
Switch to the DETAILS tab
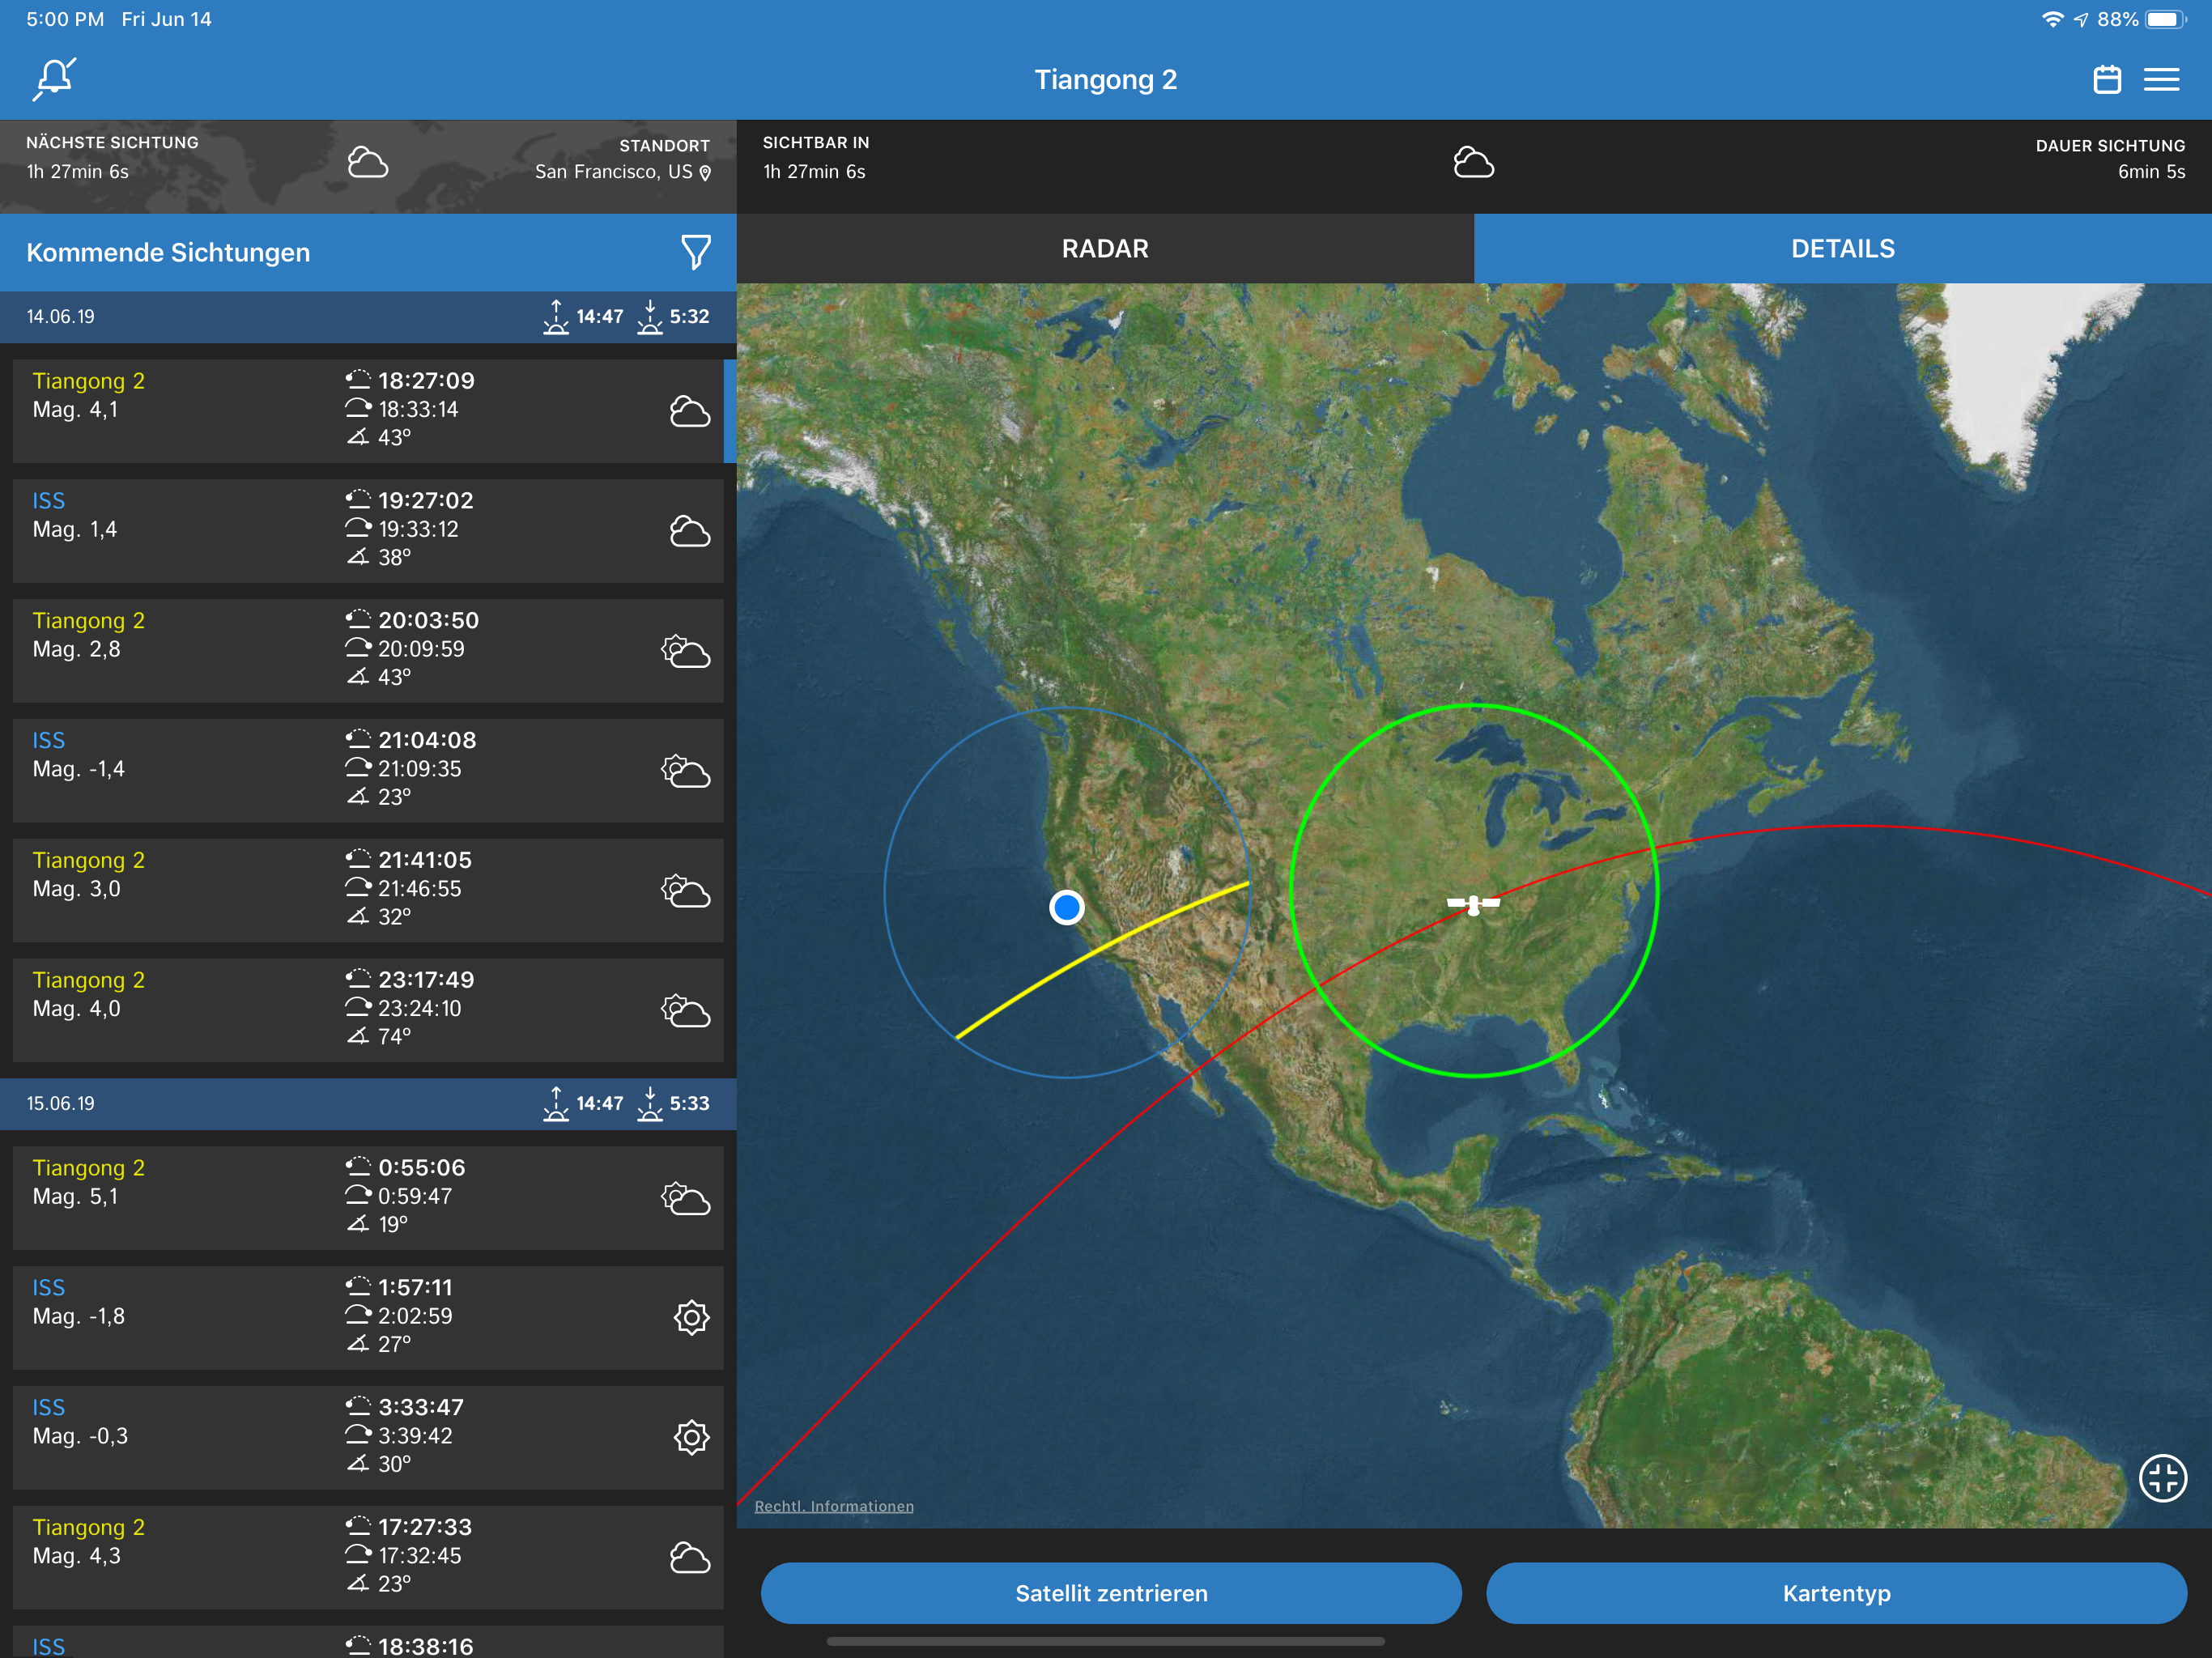click(x=1843, y=248)
